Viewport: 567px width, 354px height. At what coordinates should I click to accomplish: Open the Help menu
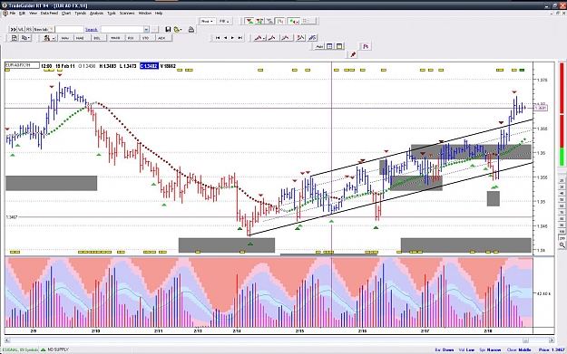(159, 13)
